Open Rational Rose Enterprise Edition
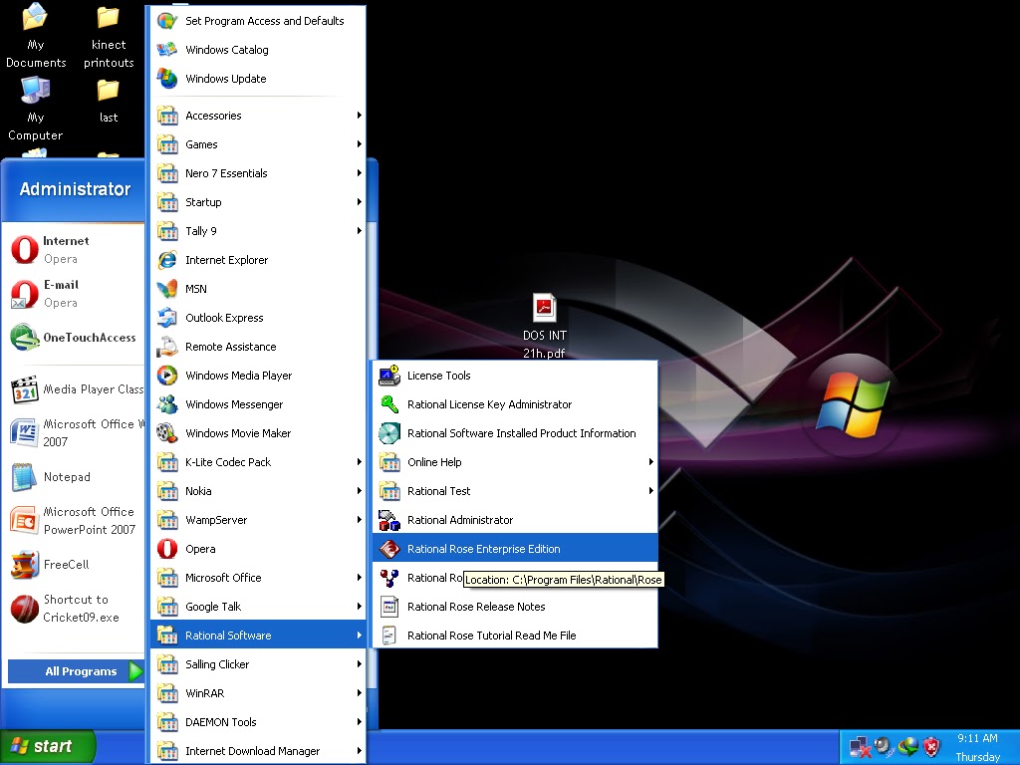This screenshot has height=765, width=1020. pyautogui.click(x=515, y=549)
